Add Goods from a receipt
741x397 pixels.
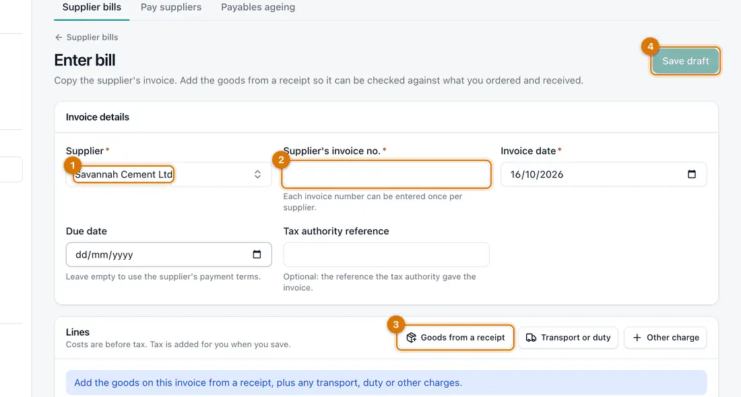coord(455,338)
